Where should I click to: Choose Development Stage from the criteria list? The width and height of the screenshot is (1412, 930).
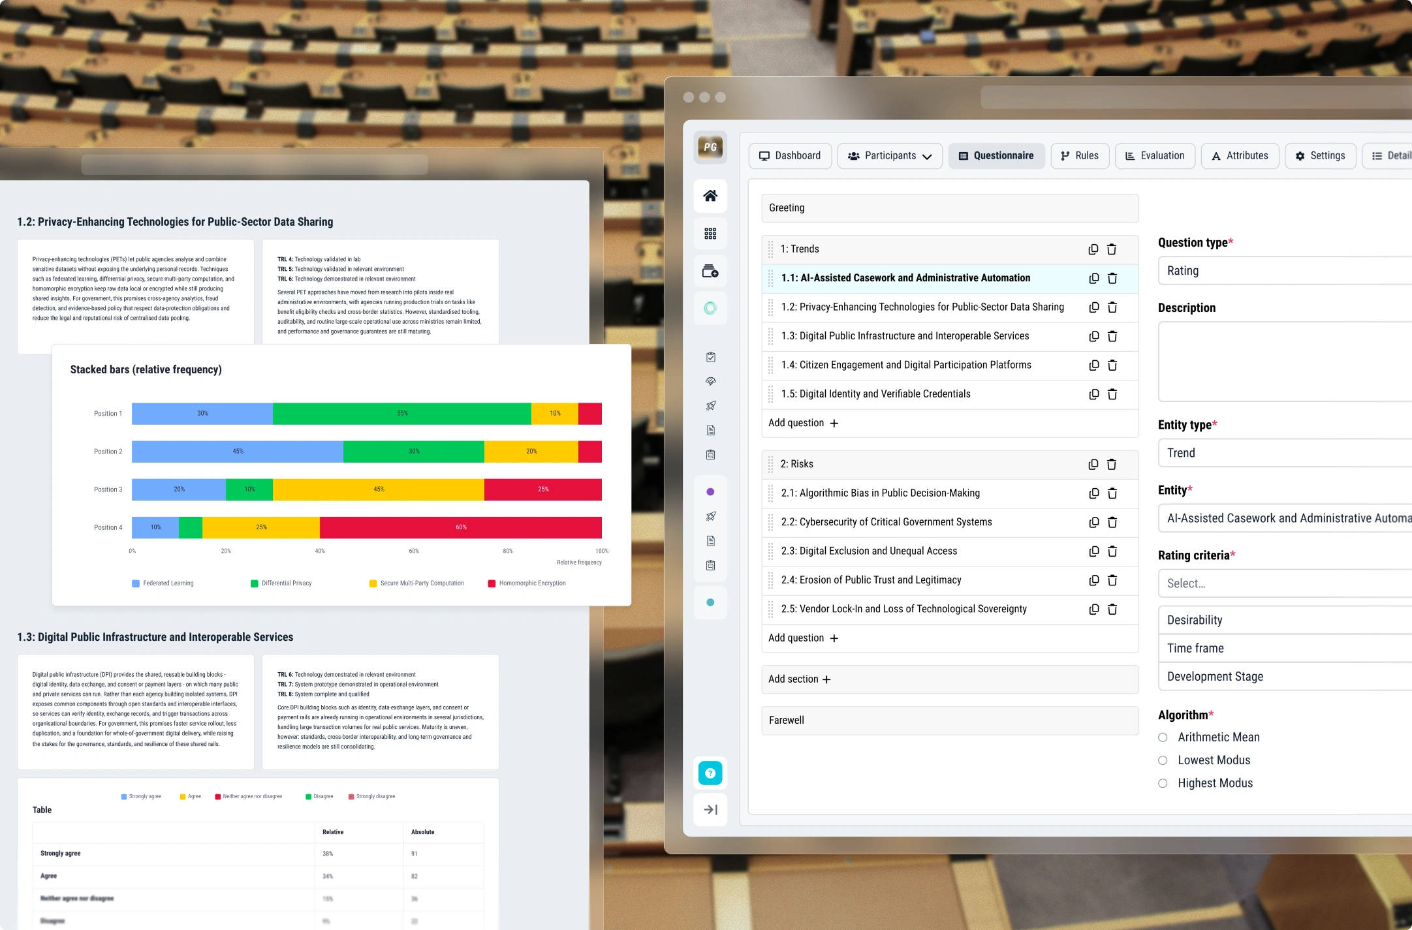click(1285, 677)
